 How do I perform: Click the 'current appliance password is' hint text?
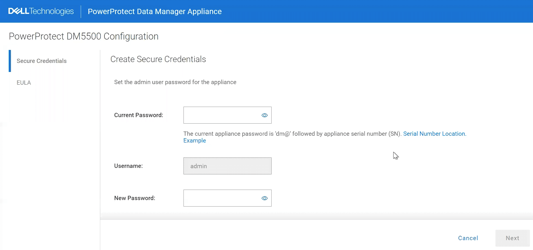click(x=292, y=134)
